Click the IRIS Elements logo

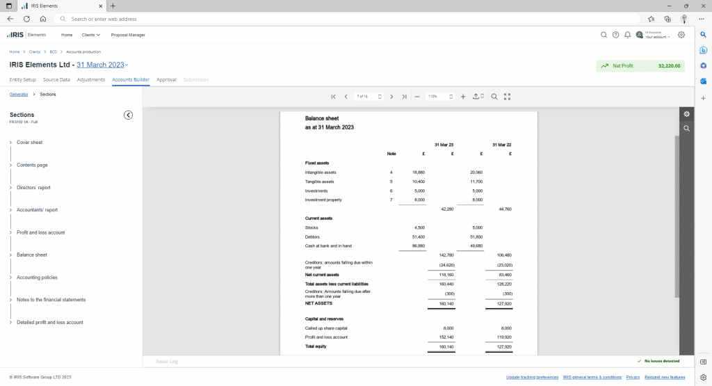pyautogui.click(x=26, y=35)
